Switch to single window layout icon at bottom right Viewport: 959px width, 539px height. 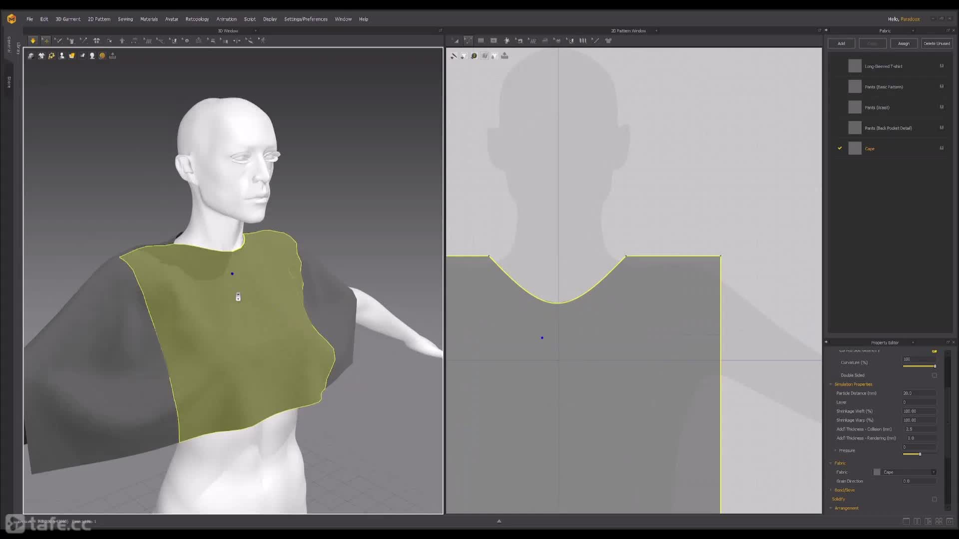[x=906, y=522]
